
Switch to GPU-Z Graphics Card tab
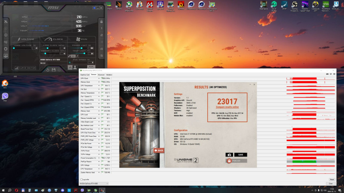point(85,75)
